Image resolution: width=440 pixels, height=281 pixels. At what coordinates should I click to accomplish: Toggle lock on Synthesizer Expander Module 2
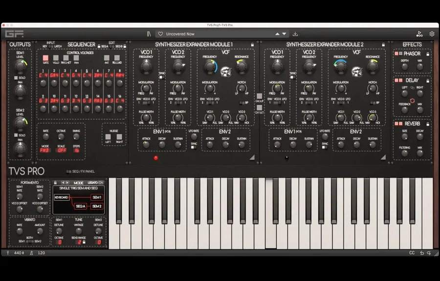click(383, 44)
